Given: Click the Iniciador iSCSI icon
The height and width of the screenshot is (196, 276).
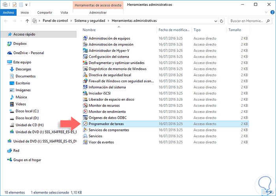Looking at the screenshot, I should [85, 93].
